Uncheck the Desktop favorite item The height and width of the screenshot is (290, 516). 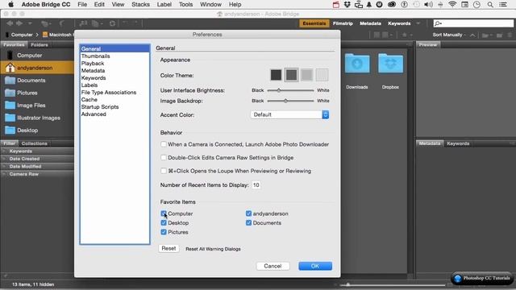click(x=164, y=222)
